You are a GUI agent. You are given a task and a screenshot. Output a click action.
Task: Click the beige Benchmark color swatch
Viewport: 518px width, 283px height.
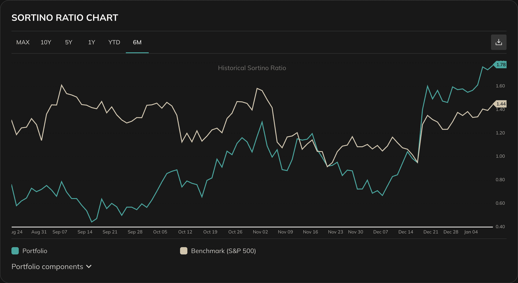184,251
